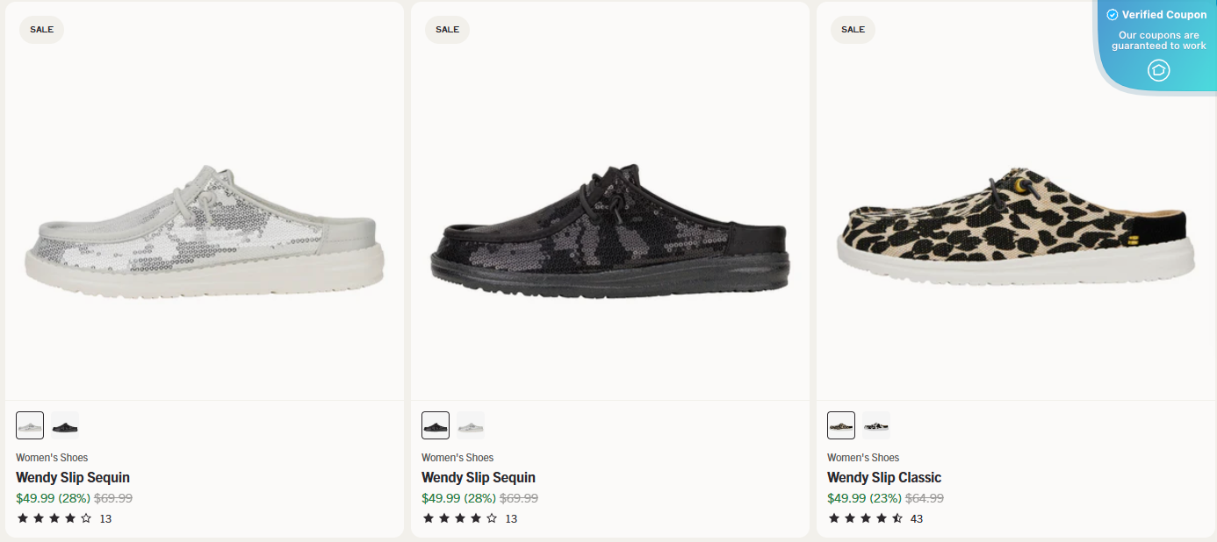Click the half-filled star under Wendy Slip Classic

896,517
